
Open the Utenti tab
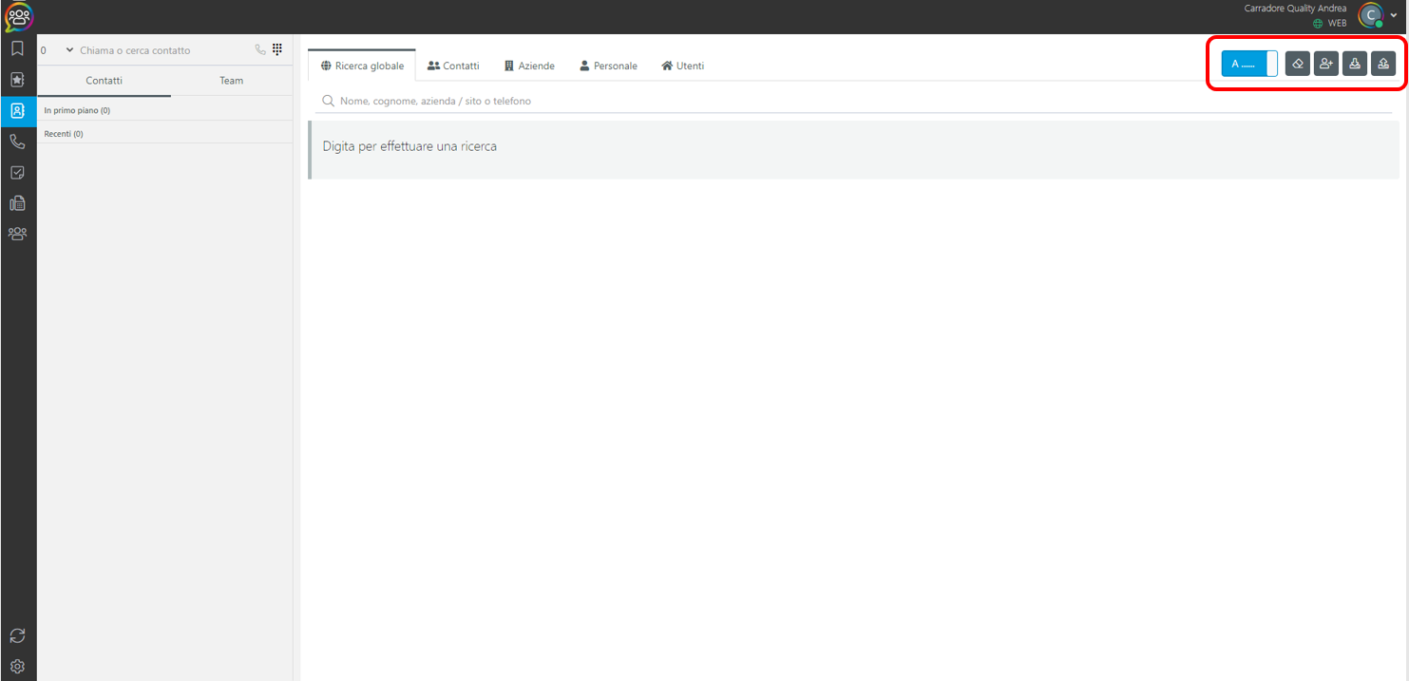pyautogui.click(x=682, y=66)
